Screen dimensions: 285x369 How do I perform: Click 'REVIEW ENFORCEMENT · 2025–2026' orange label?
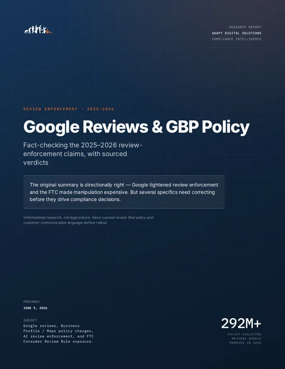(x=69, y=109)
